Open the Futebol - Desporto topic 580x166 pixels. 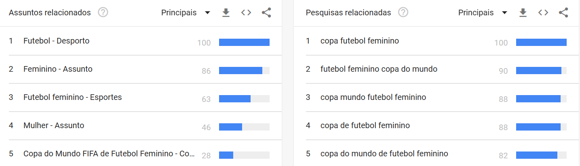pyautogui.click(x=56, y=41)
